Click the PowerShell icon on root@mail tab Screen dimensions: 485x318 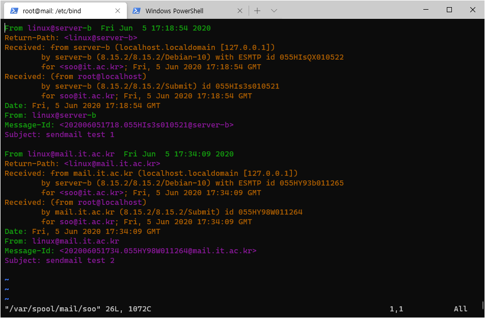[x=14, y=11]
